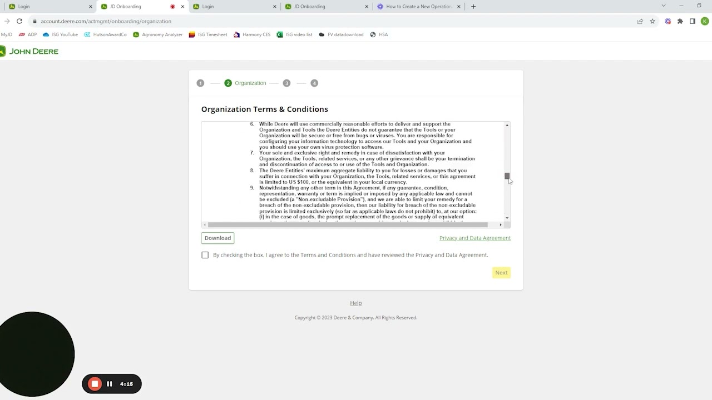This screenshot has height=400, width=712.
Task: Click the scroll left arrow of terms box
Action: coord(205,224)
